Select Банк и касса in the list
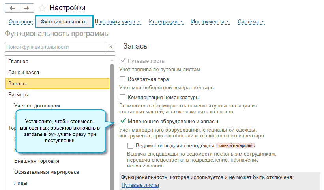Image resolution: width=324 pixels, height=190 pixels. coord(24,73)
